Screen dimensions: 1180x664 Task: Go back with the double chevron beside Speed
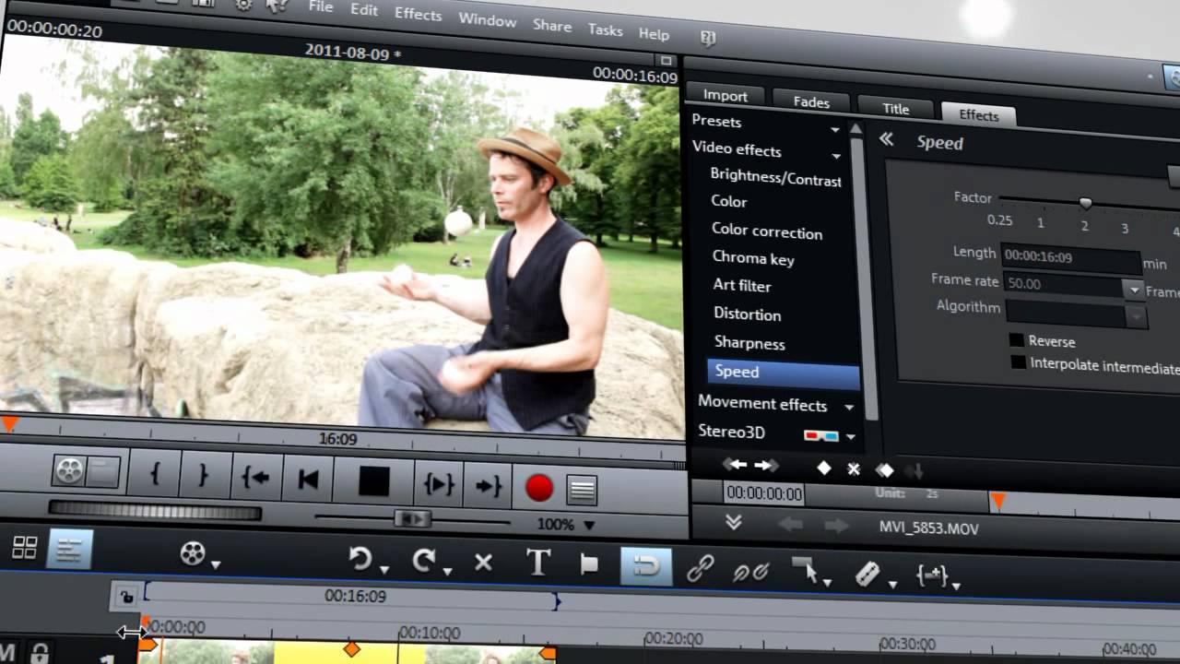tap(886, 139)
